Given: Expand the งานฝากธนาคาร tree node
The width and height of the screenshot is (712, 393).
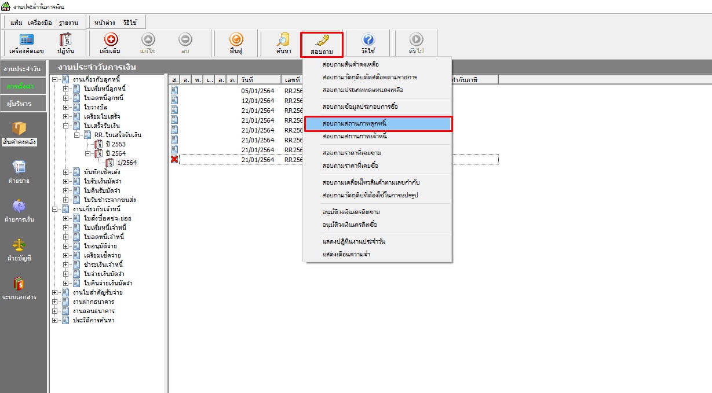Looking at the screenshot, I should pyautogui.click(x=55, y=302).
